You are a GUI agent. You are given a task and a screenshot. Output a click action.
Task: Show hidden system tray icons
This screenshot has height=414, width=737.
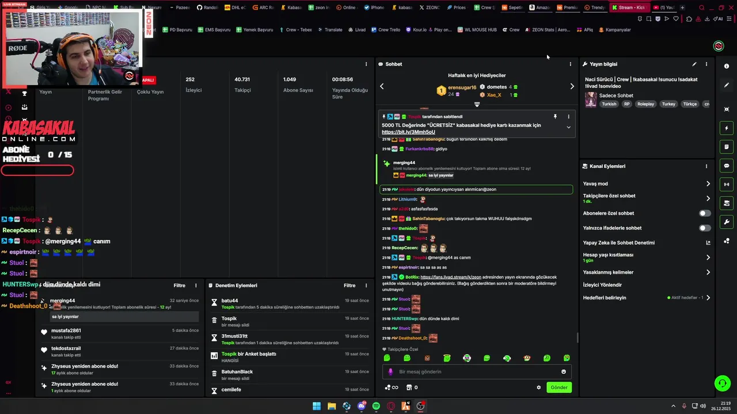pyautogui.click(x=673, y=406)
